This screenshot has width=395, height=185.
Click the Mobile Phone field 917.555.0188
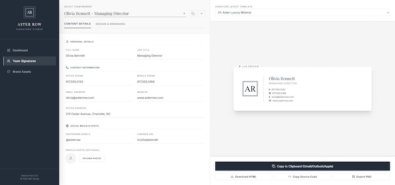point(170,82)
